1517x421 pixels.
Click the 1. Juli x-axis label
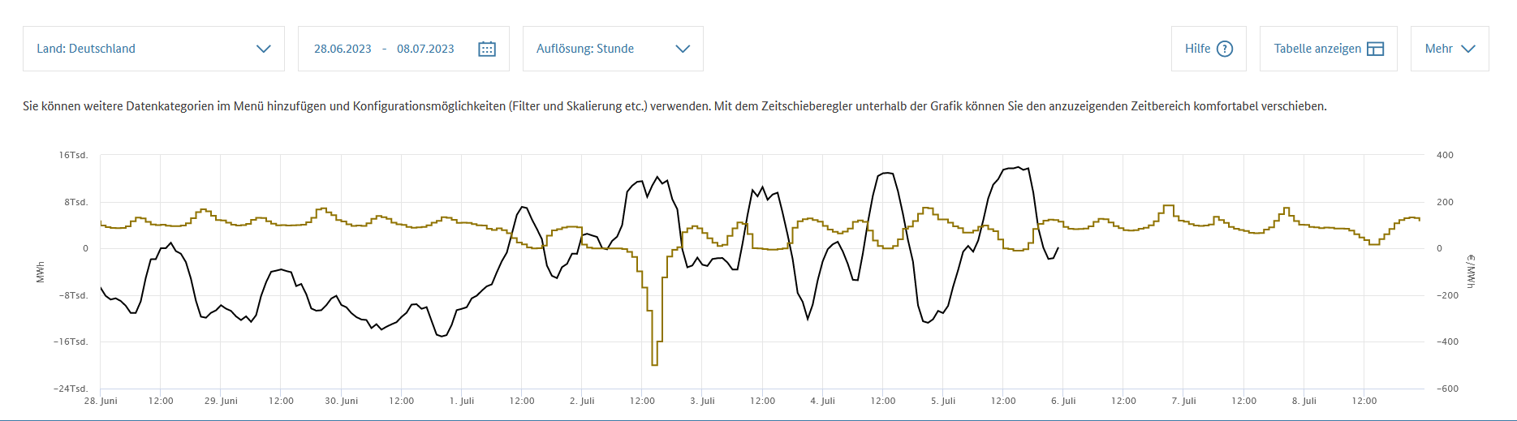coord(462,401)
